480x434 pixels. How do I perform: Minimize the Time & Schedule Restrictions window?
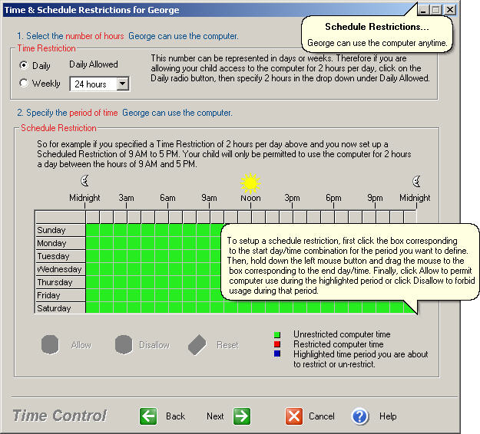point(423,10)
